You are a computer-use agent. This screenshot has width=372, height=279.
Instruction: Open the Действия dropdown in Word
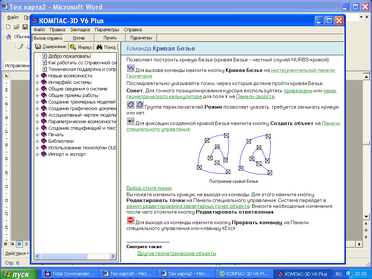pos(17,253)
